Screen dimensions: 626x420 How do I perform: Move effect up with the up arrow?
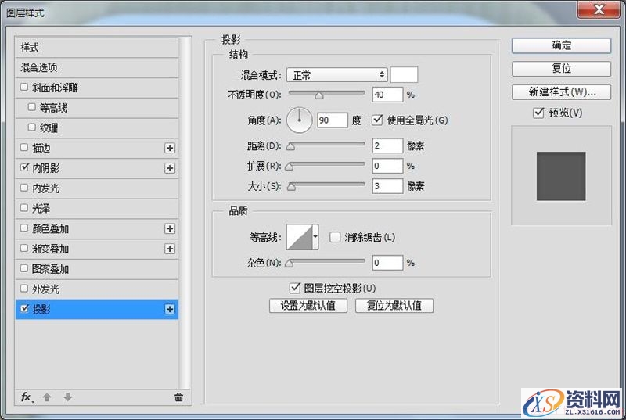pos(47,397)
